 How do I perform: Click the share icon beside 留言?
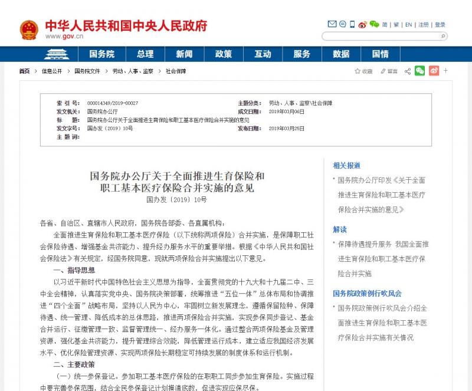coord(408,71)
